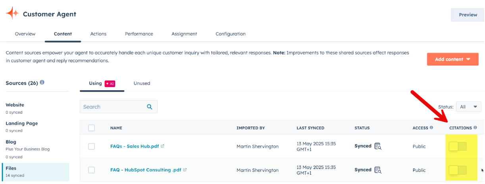This screenshot has height=184, width=485.
Task: Open the Performance tab
Action: pyautogui.click(x=139, y=34)
